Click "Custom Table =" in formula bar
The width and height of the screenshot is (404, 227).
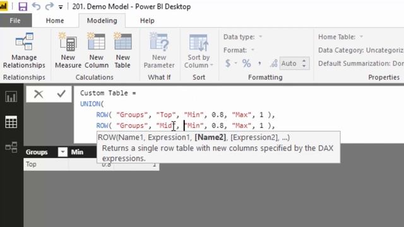[x=108, y=93]
